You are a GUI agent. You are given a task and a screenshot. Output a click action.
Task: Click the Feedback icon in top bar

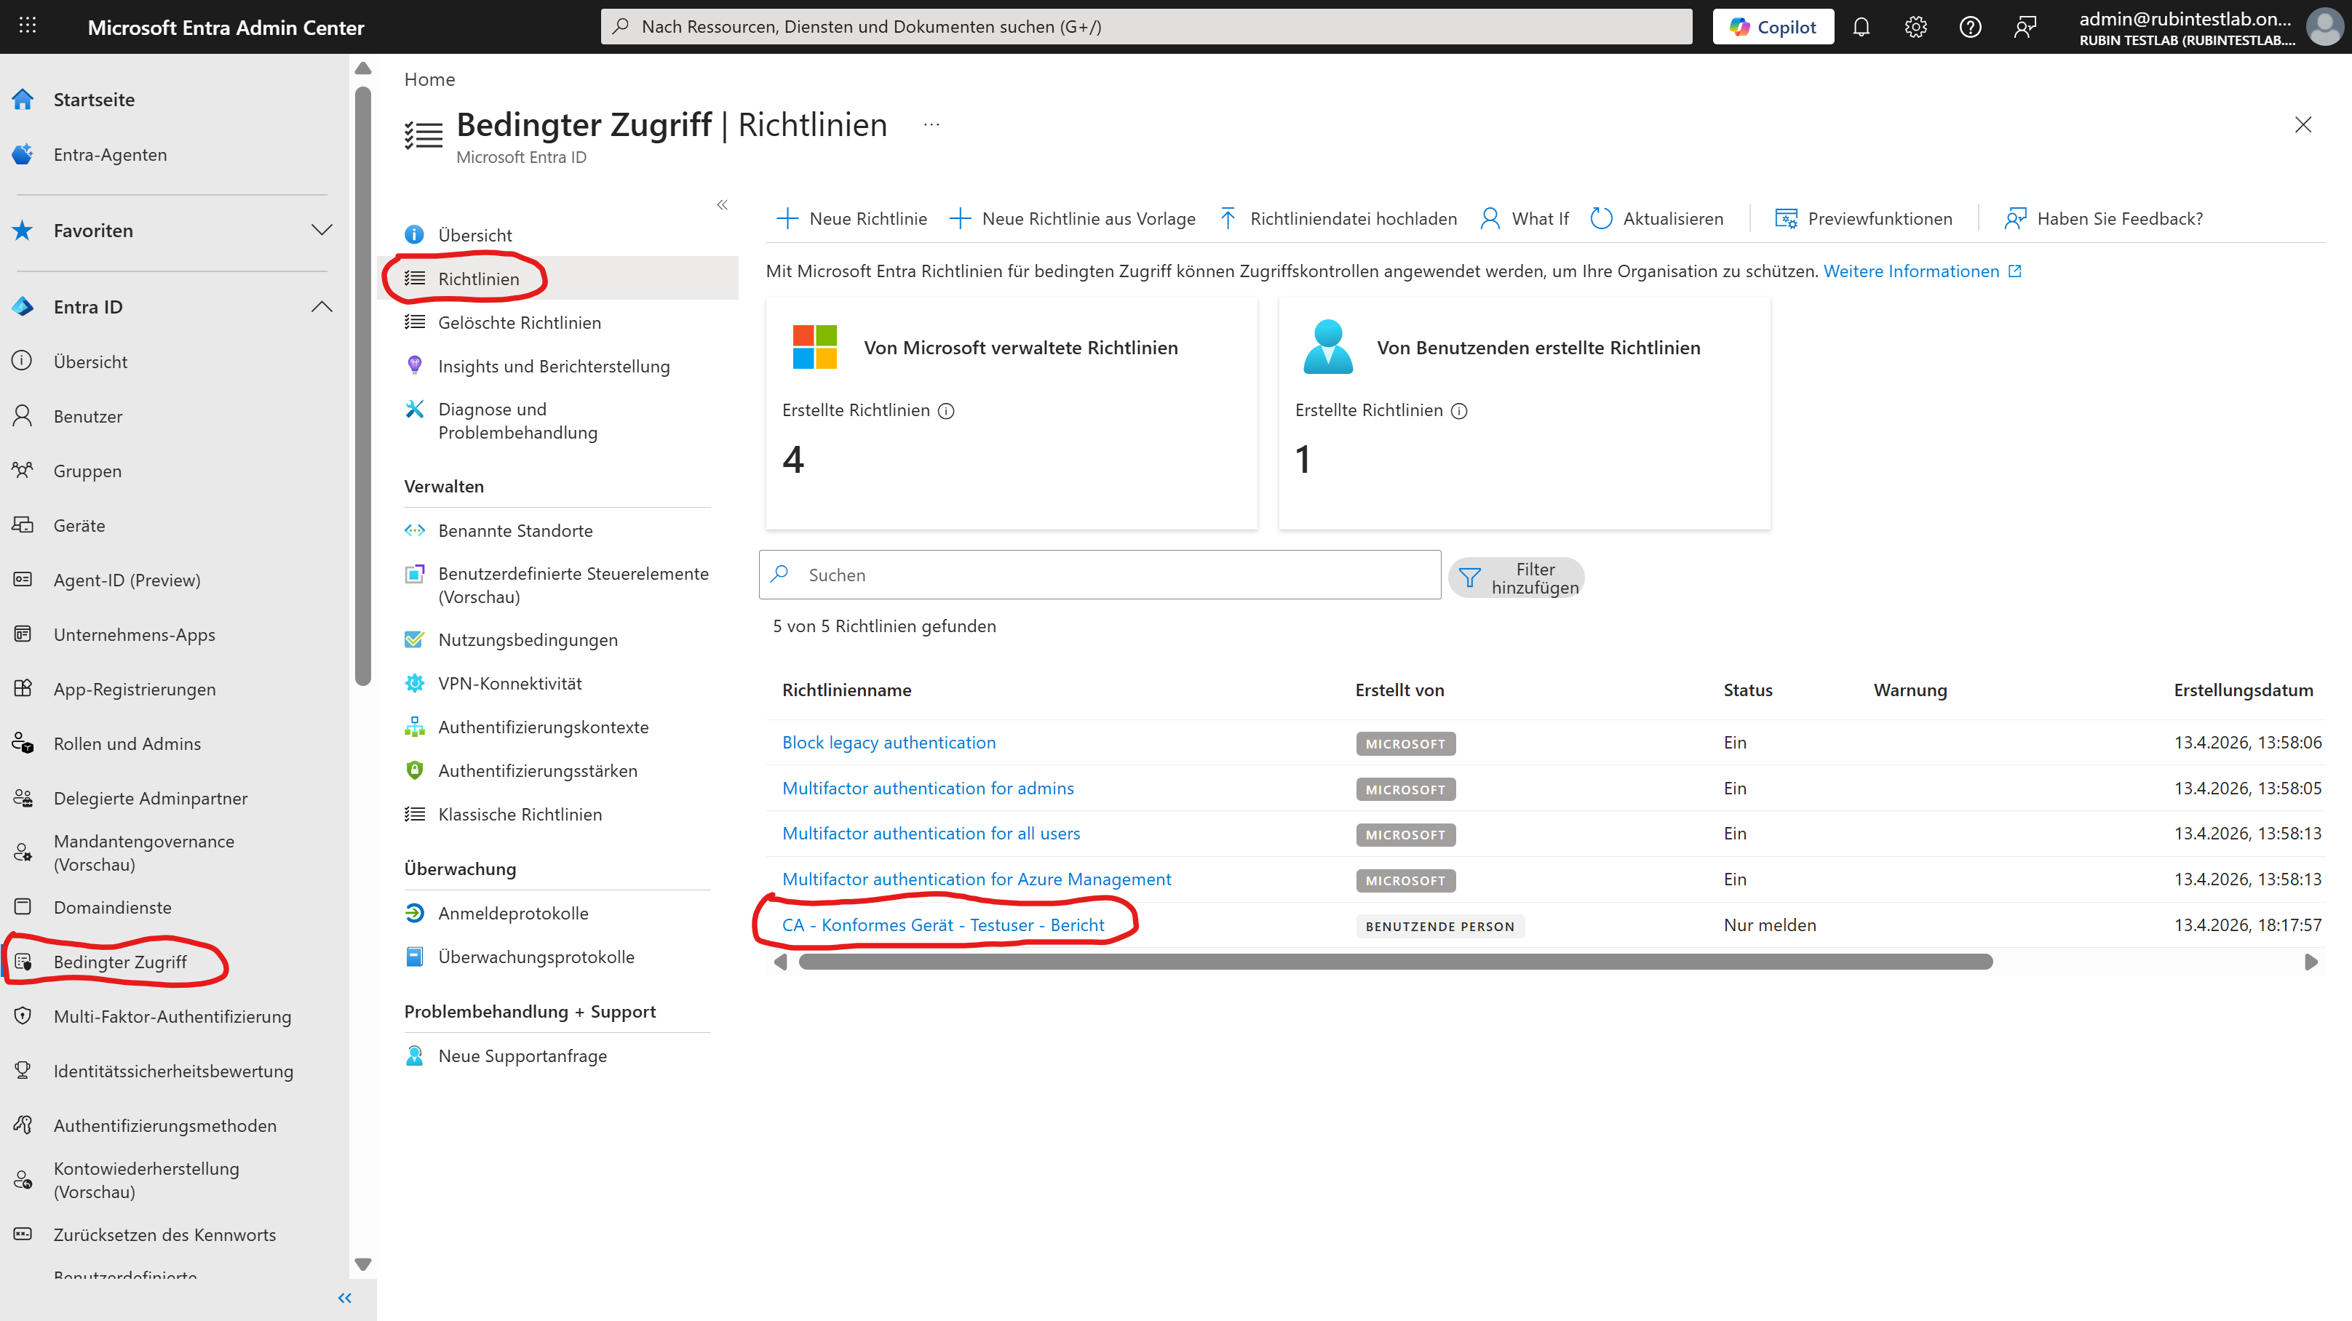(2025, 28)
